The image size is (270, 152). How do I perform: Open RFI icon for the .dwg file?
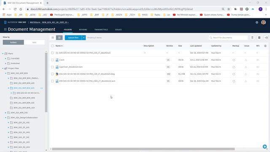pos(258,74)
